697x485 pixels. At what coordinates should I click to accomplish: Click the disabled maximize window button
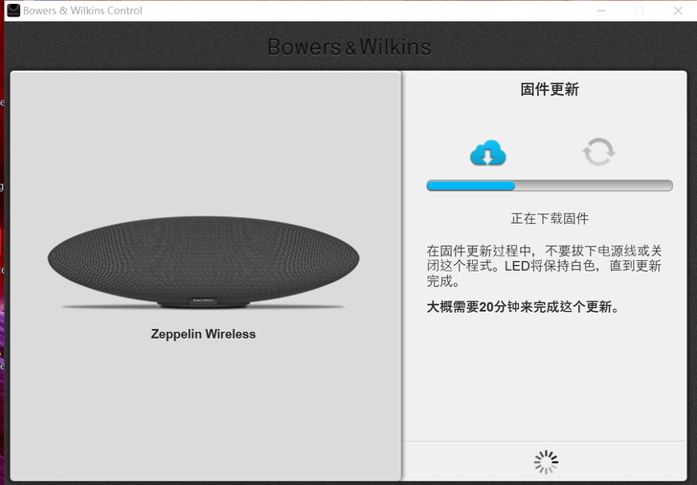[640, 11]
